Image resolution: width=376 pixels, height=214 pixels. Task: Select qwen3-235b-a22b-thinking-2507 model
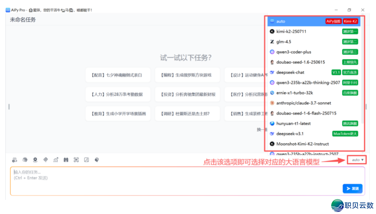point(314,83)
